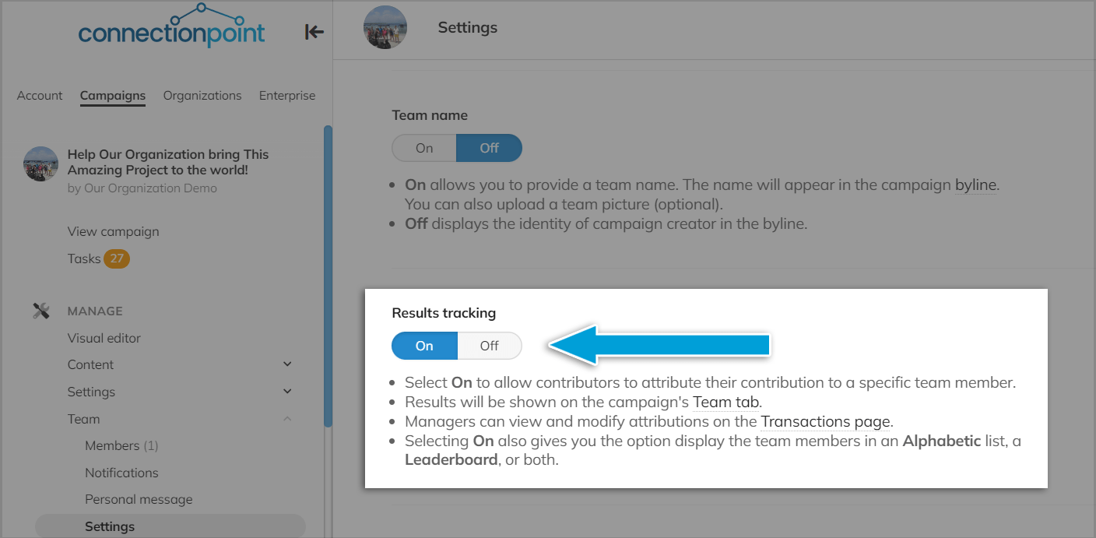
Task: Collapse the sidebar with the arrow icon
Action: click(x=314, y=32)
